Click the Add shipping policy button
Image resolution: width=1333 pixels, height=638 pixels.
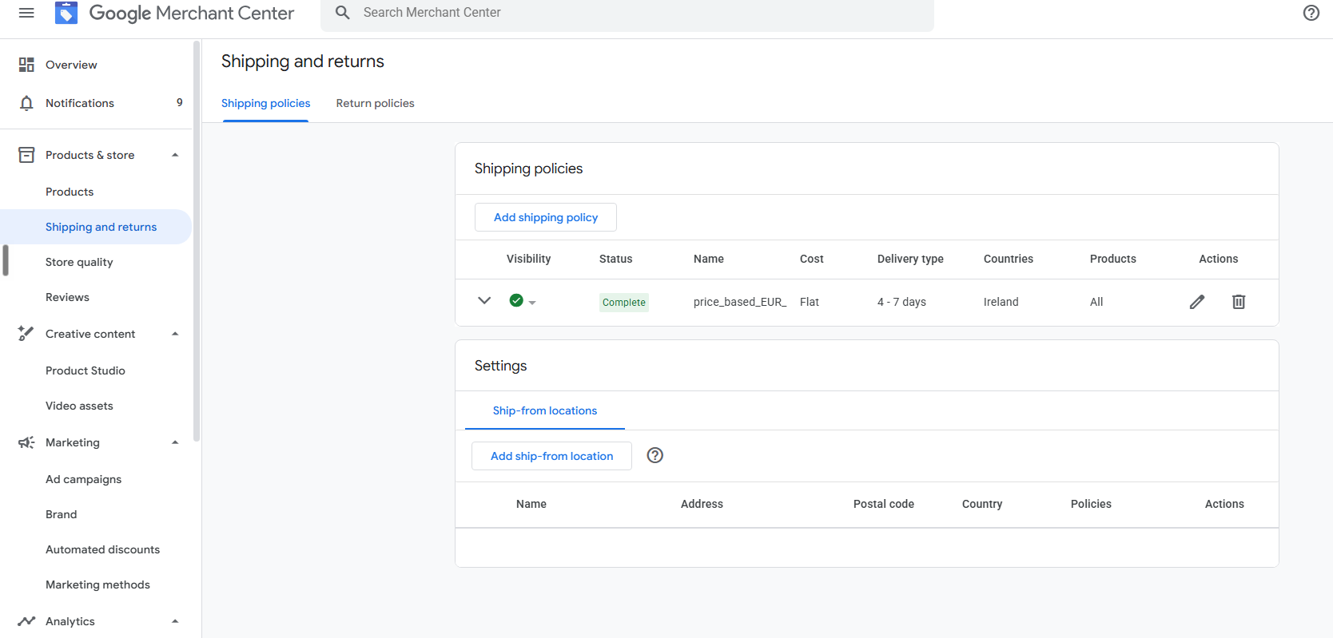546,217
